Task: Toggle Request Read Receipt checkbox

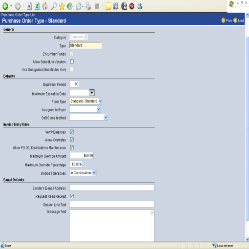Action: pyautogui.click(x=72, y=196)
